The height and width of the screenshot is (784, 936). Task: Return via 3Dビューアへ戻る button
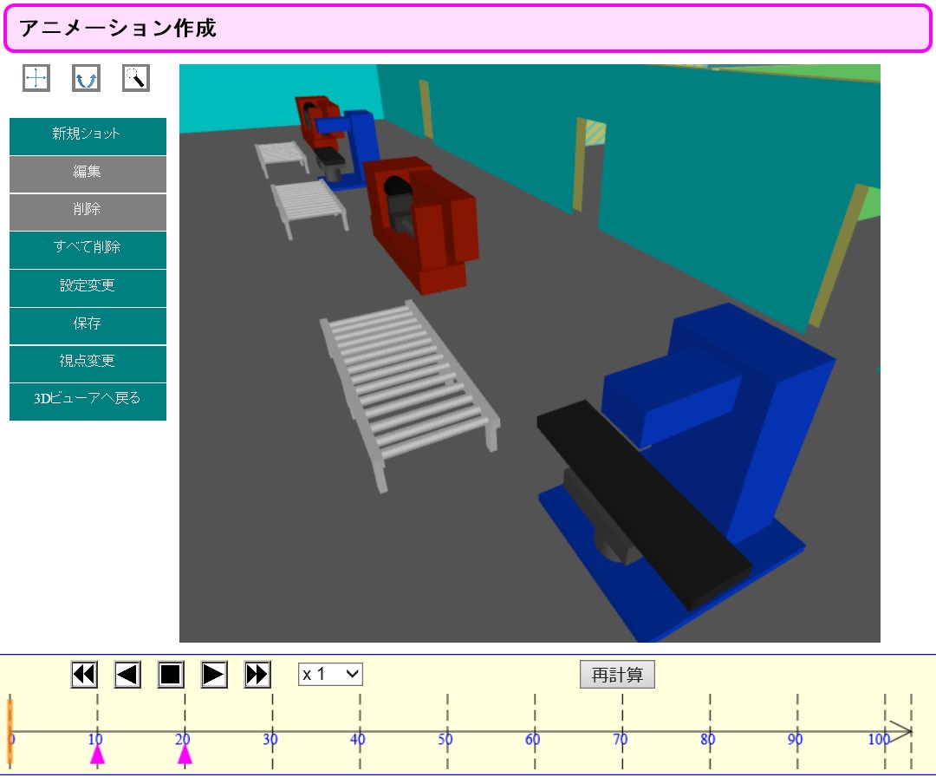click(88, 400)
